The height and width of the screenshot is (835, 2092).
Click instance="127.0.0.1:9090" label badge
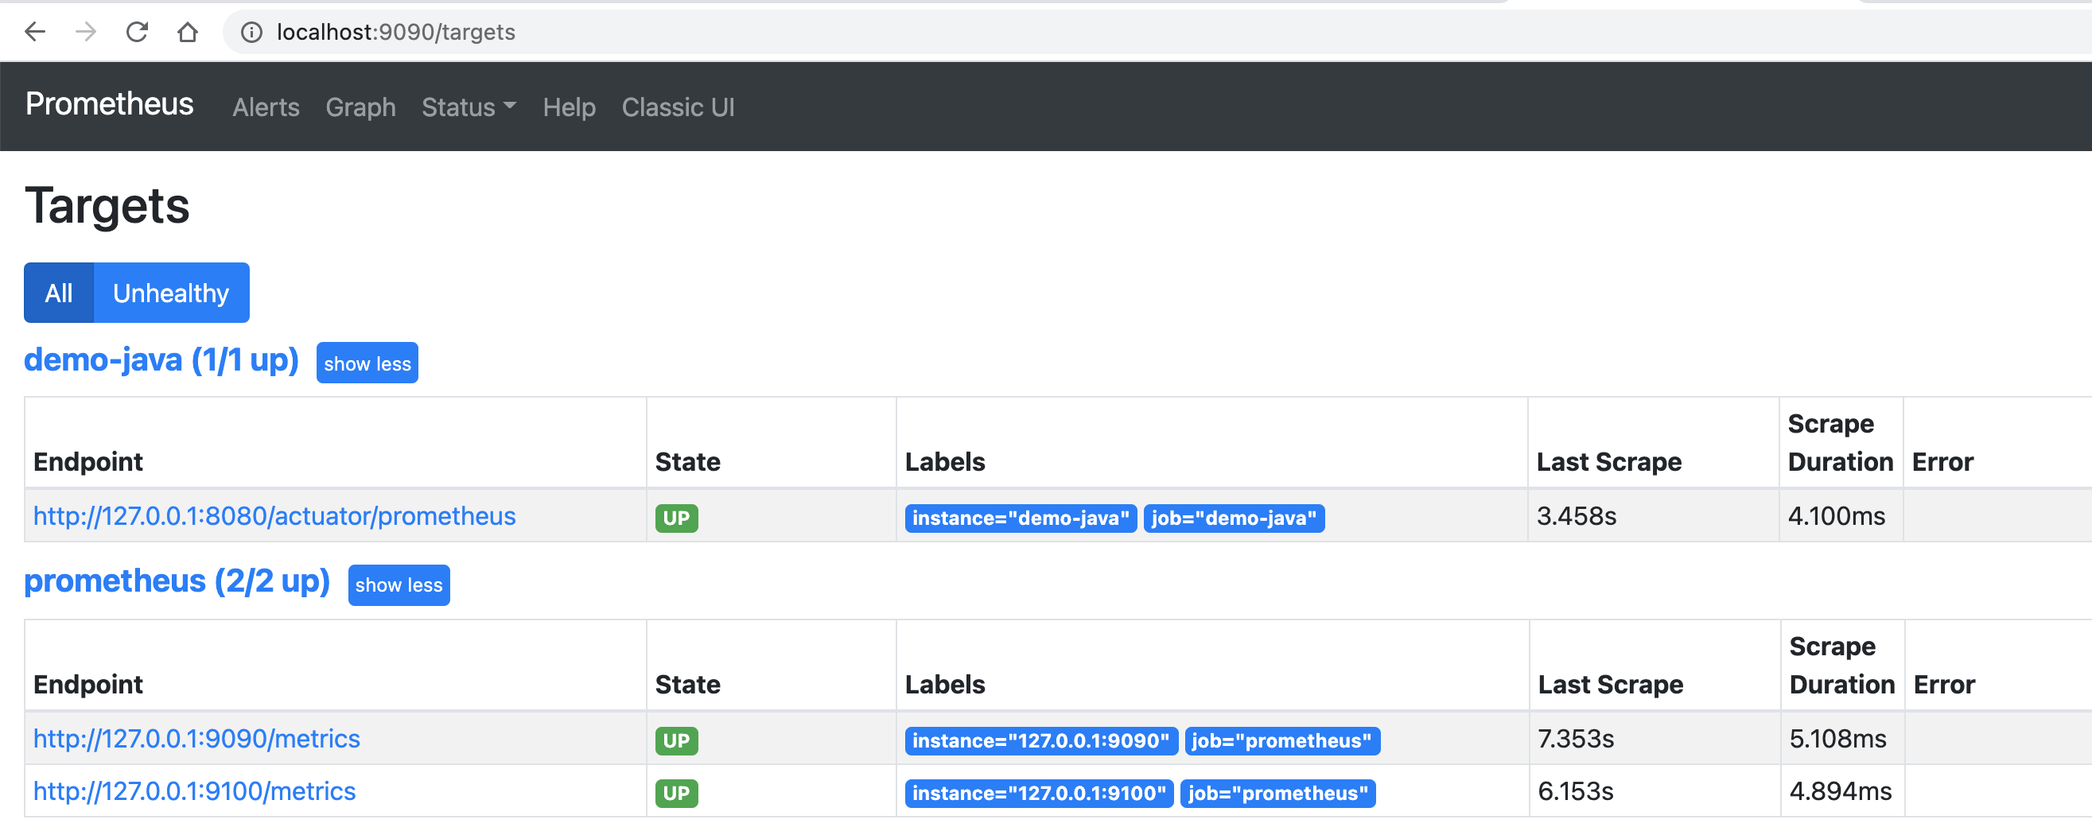click(1041, 741)
